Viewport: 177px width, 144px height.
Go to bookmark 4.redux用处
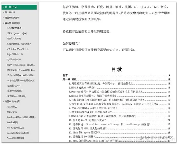[12, 122]
